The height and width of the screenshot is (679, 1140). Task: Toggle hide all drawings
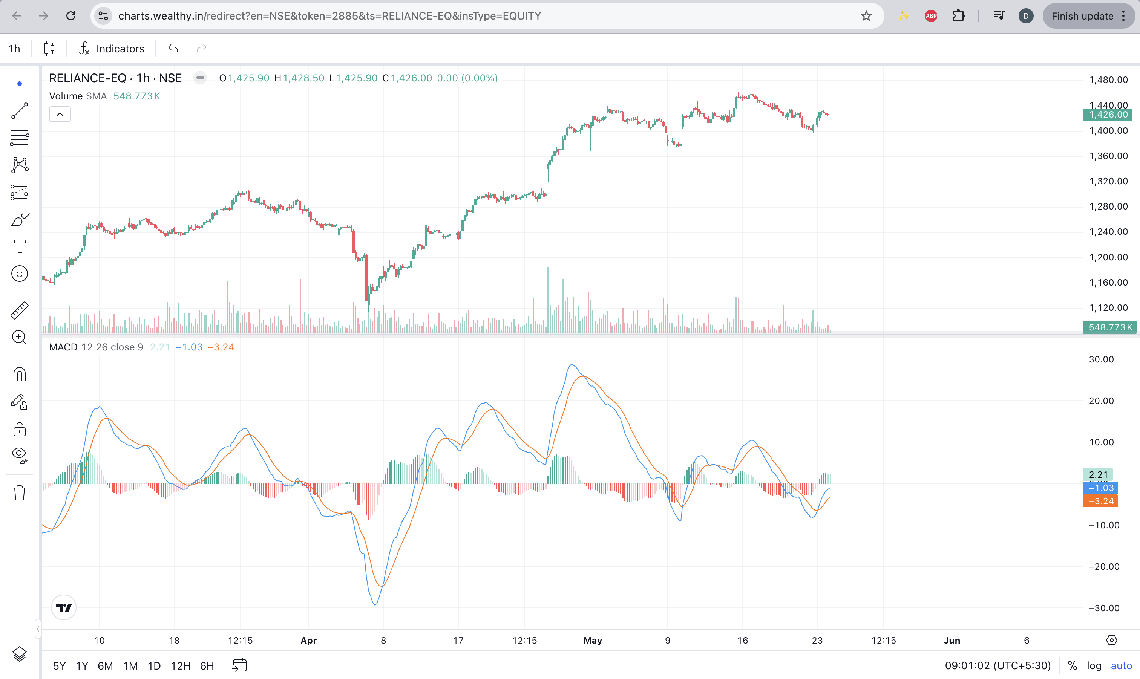[x=19, y=456]
